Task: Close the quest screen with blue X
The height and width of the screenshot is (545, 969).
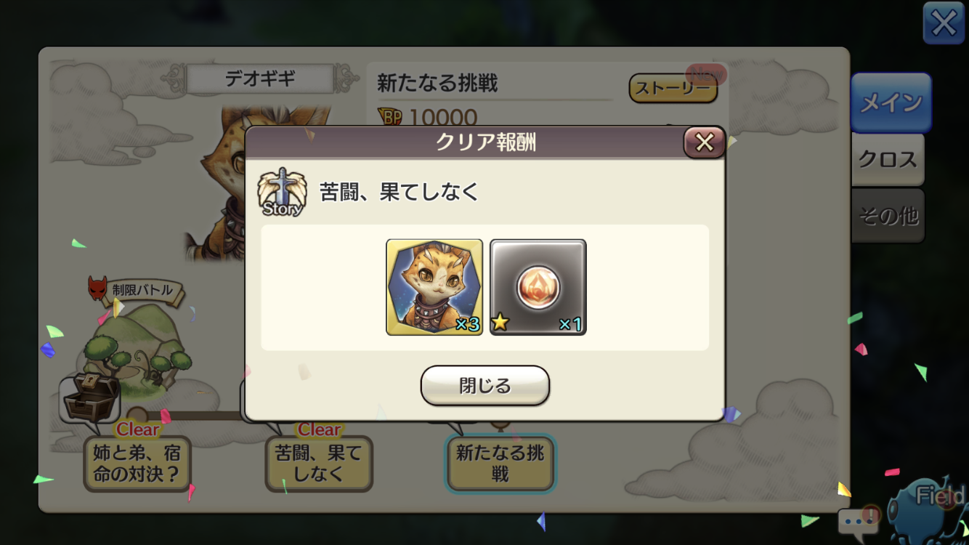Action: [x=944, y=23]
